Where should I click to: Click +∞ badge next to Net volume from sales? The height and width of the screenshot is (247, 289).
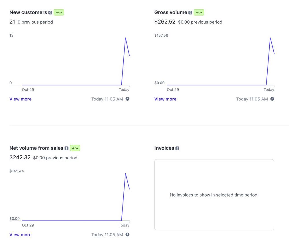(75, 148)
